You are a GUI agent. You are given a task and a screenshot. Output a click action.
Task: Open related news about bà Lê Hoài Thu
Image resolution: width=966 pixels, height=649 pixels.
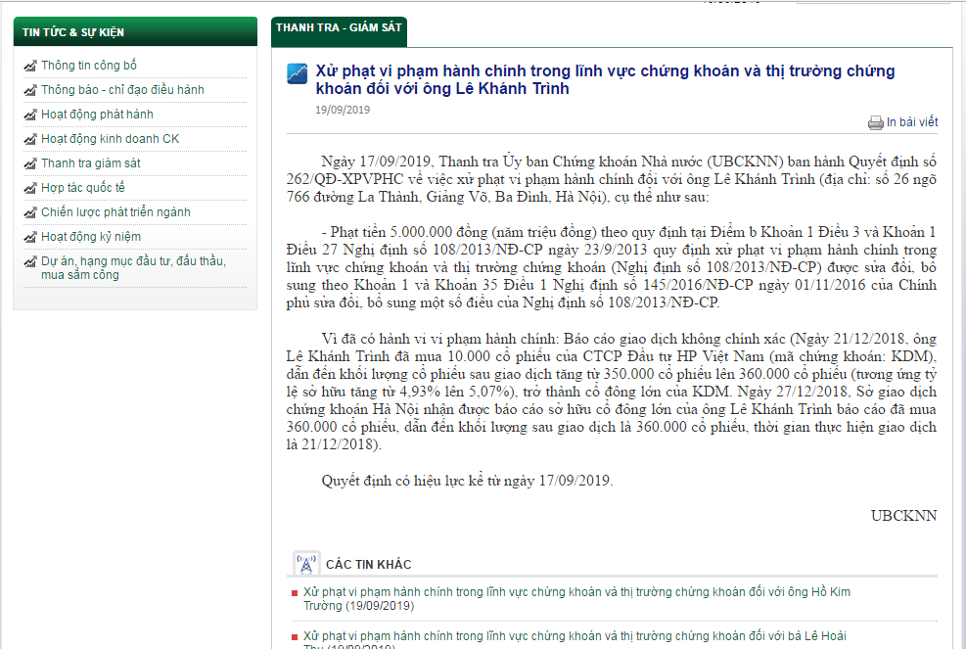[575, 637]
